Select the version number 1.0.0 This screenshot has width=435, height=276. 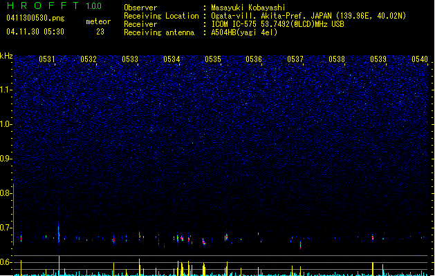94,6
